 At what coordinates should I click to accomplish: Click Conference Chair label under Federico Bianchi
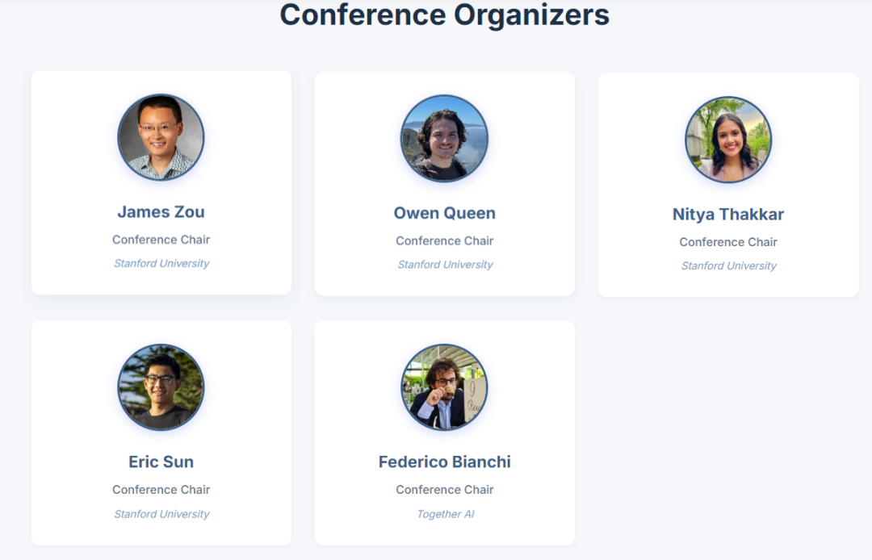coord(444,490)
